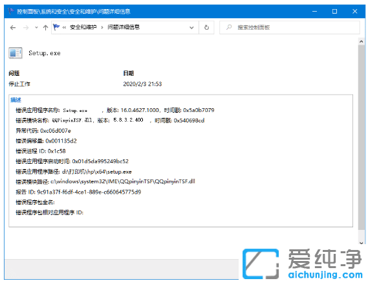
Task: Click the Setup.exe program icon
Action: pos(16,53)
